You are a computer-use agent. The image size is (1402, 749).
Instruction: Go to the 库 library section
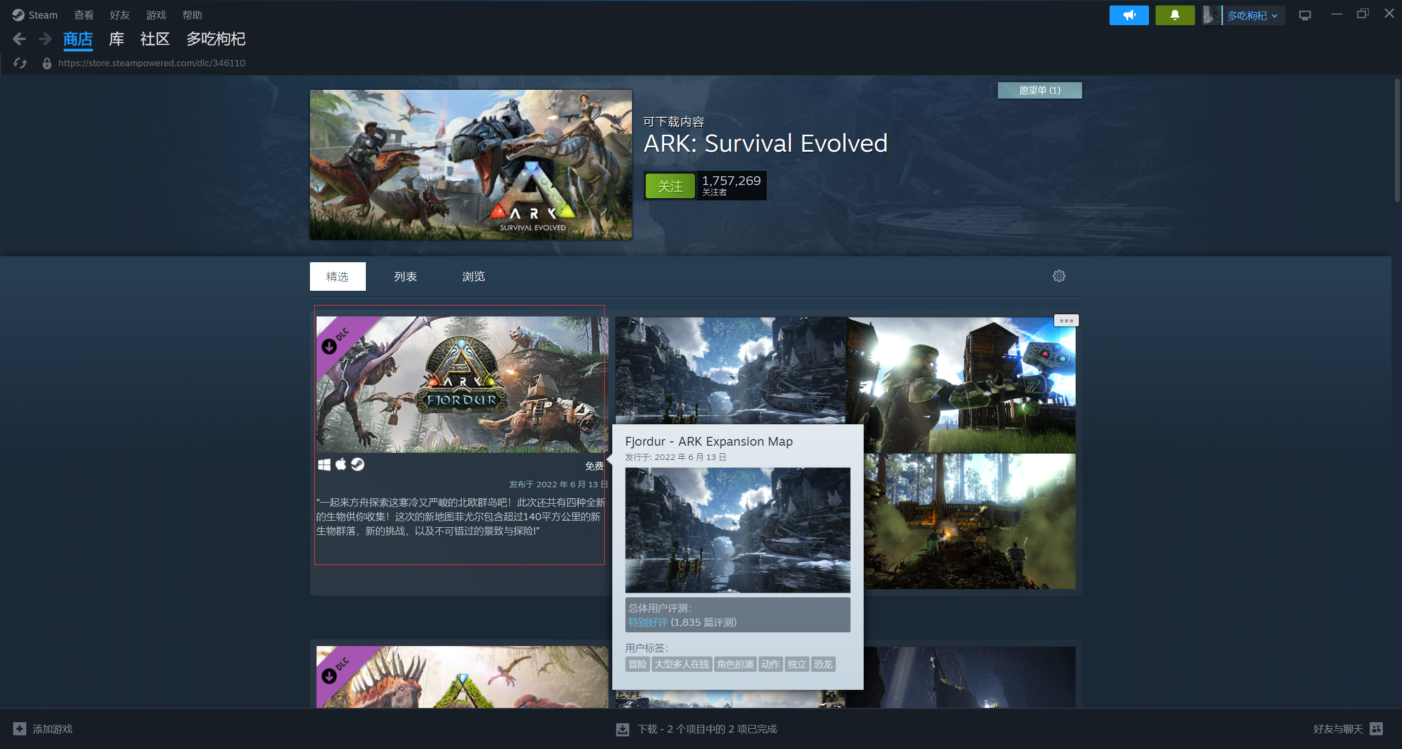pyautogui.click(x=116, y=39)
